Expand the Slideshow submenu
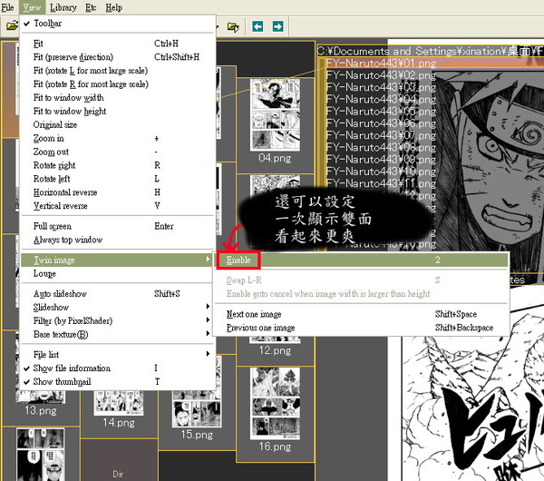 click(x=117, y=308)
